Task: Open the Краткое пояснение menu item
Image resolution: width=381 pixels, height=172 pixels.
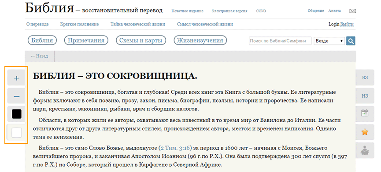Action: click(x=79, y=24)
